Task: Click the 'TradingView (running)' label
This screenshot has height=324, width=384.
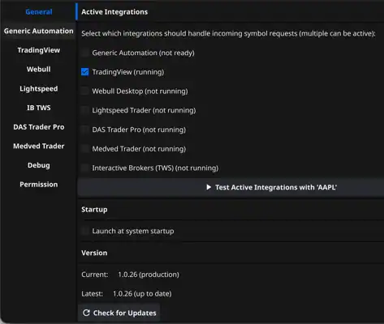Action: (128, 72)
